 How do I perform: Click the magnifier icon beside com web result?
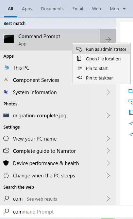point(6,198)
